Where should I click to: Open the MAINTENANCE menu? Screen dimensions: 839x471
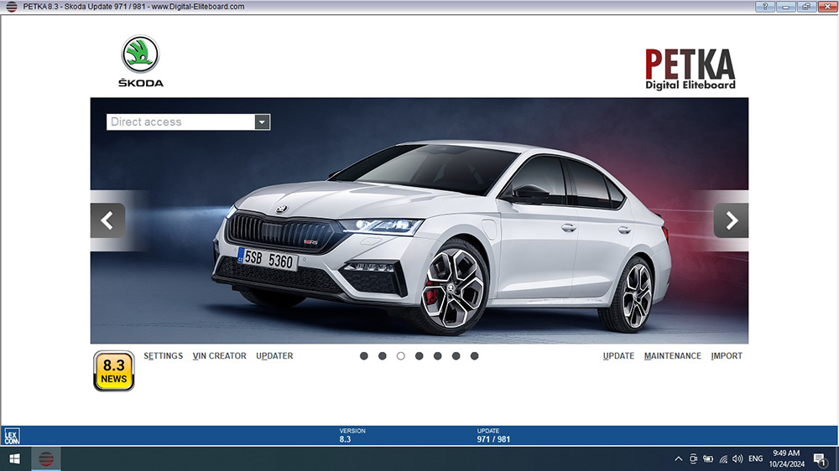(673, 356)
